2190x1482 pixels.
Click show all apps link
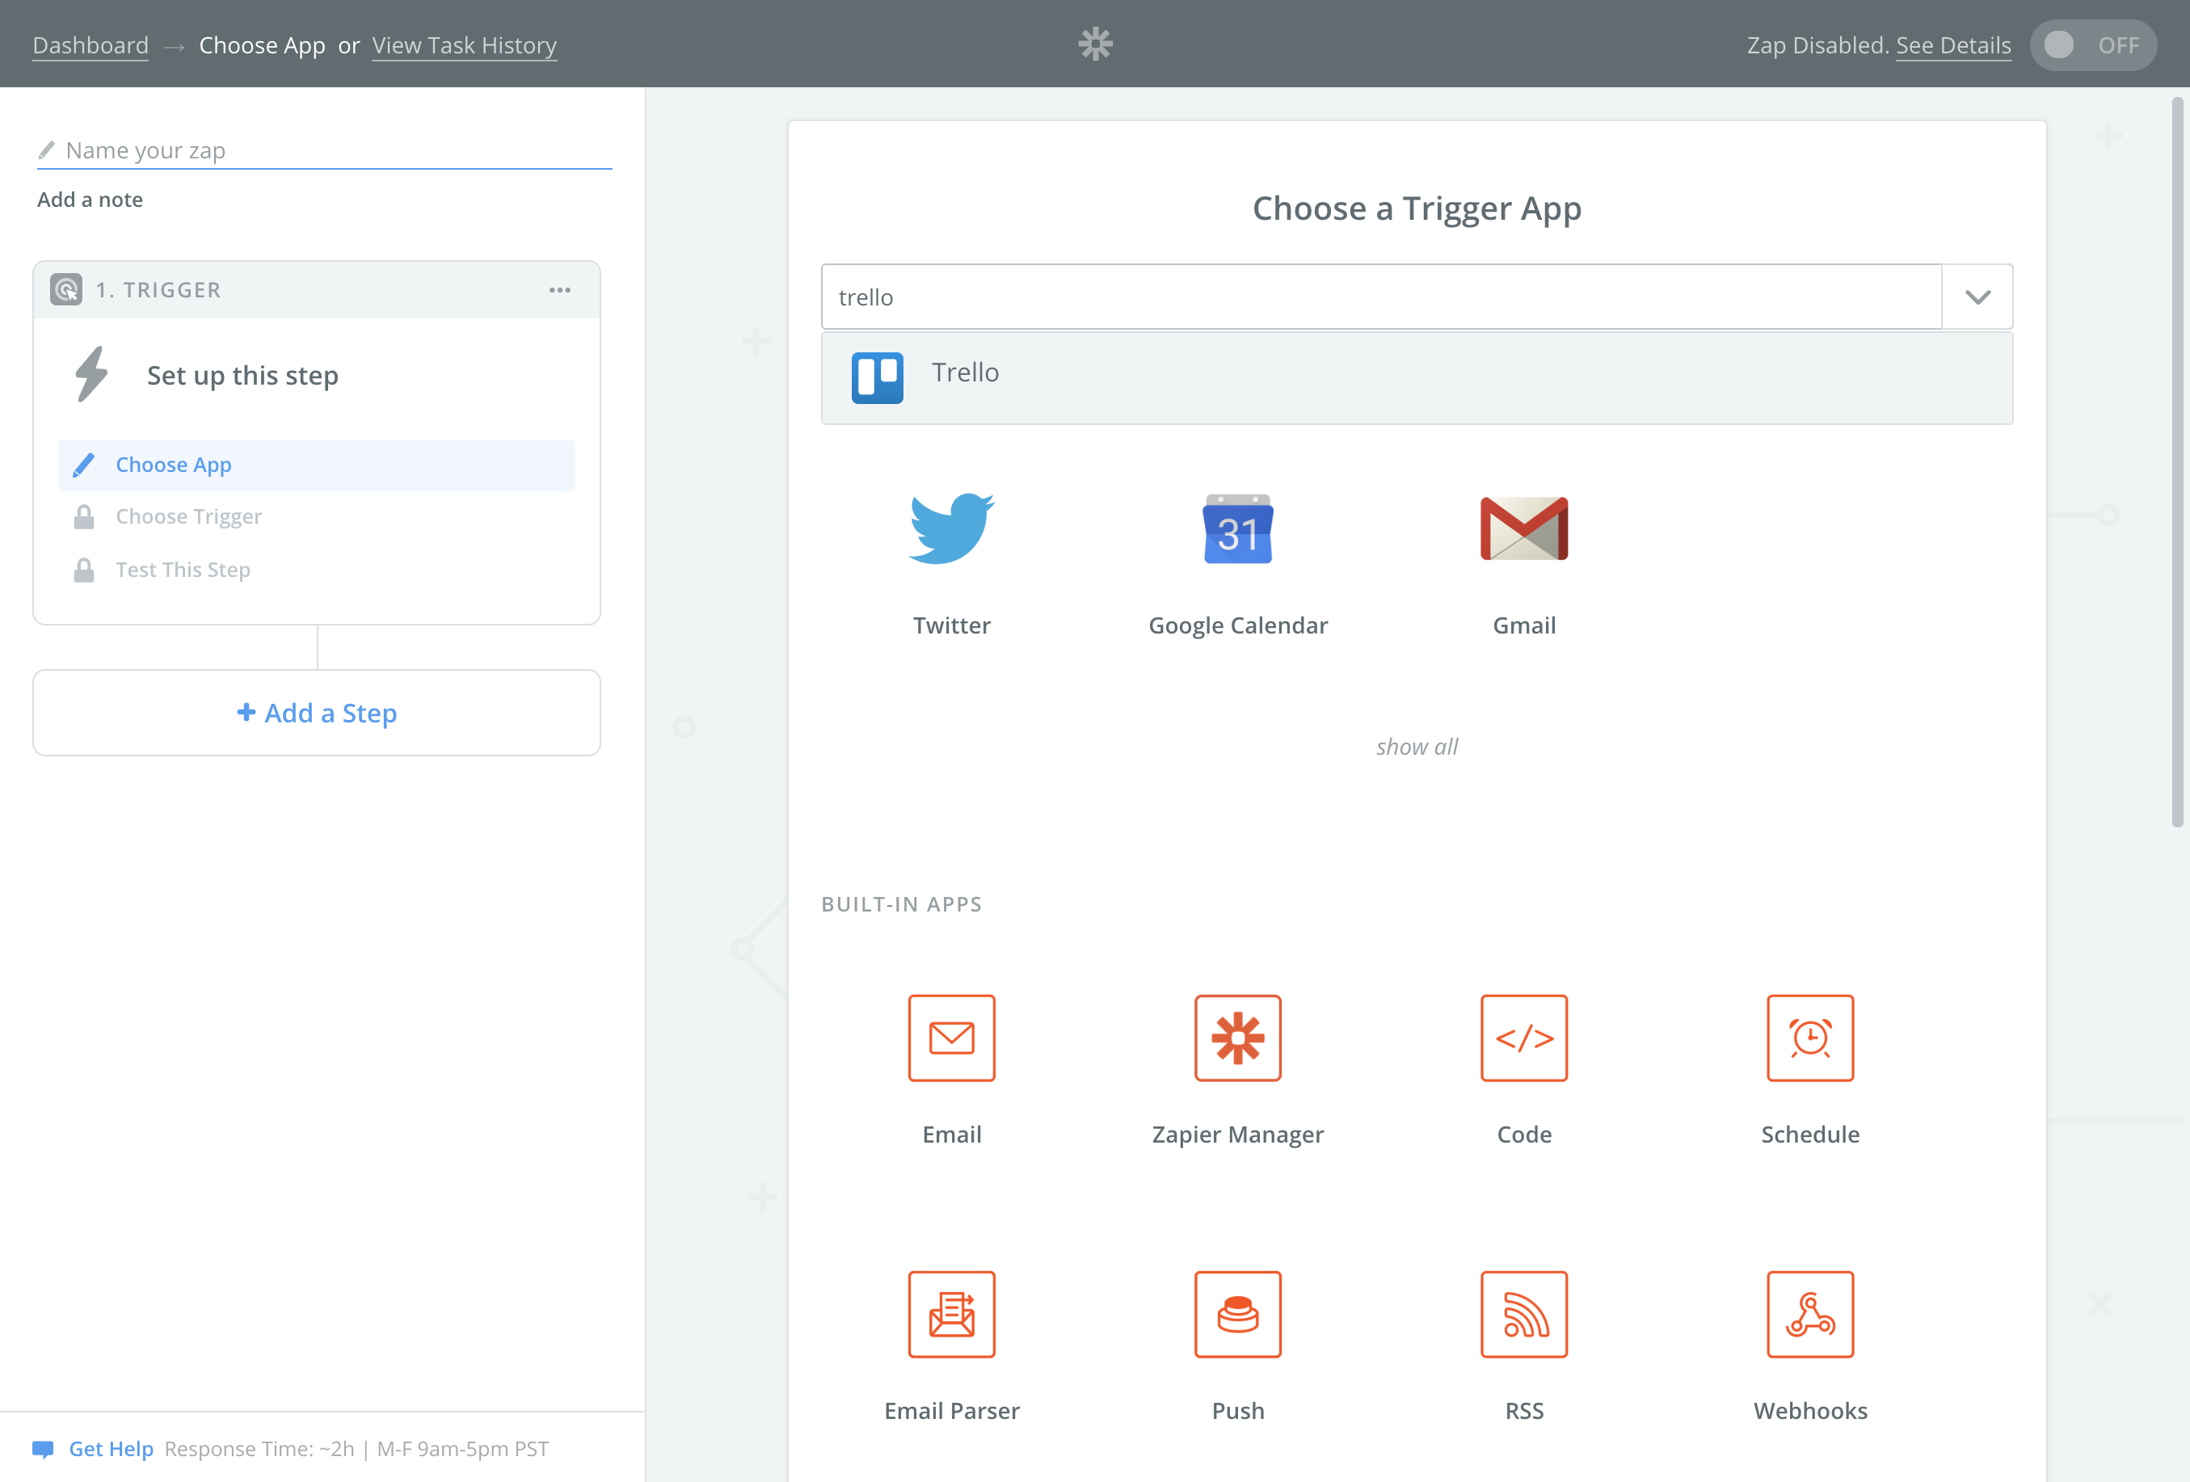pos(1415,746)
